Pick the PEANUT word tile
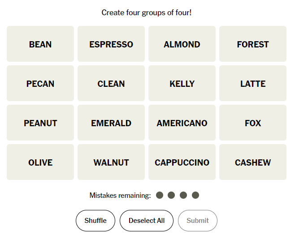 [x=40, y=123]
